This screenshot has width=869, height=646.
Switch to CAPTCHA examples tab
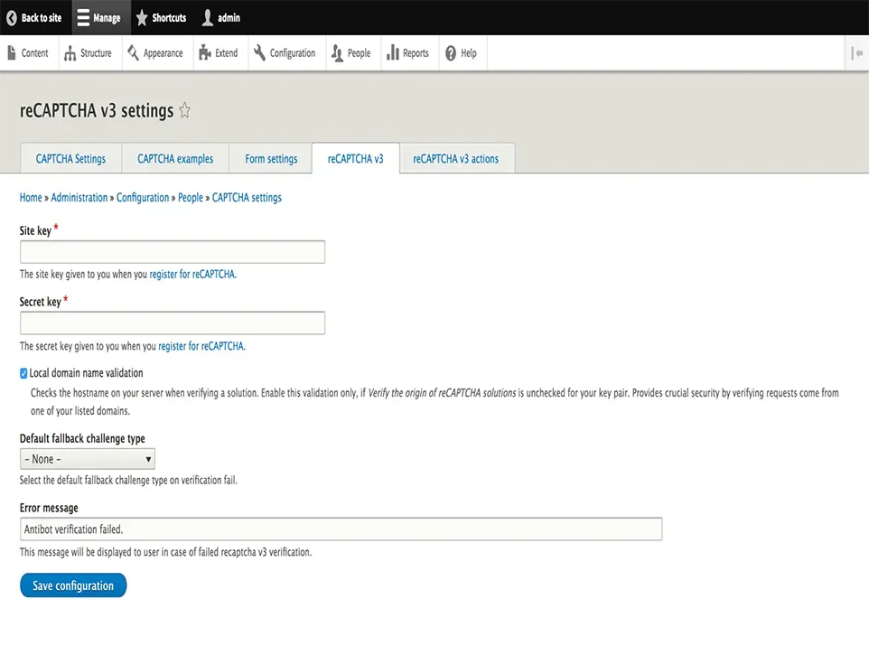tap(175, 159)
